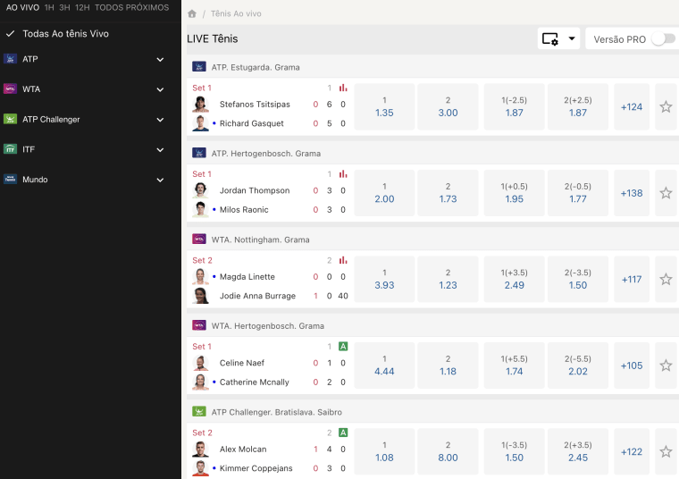
Task: Expand the Mundo category
Action: (160, 180)
